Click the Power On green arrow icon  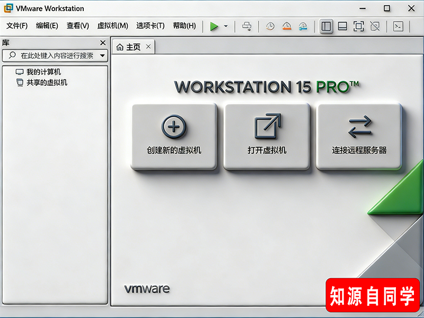tap(215, 25)
